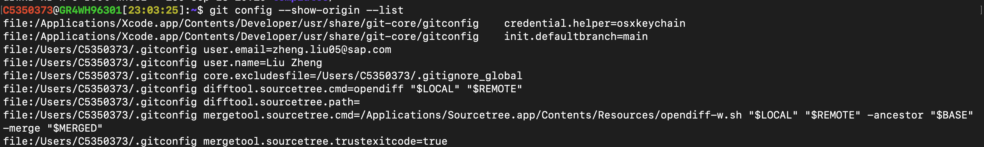Click the mergetool.sourcetree.trustexitcode=true entry

click(325, 141)
